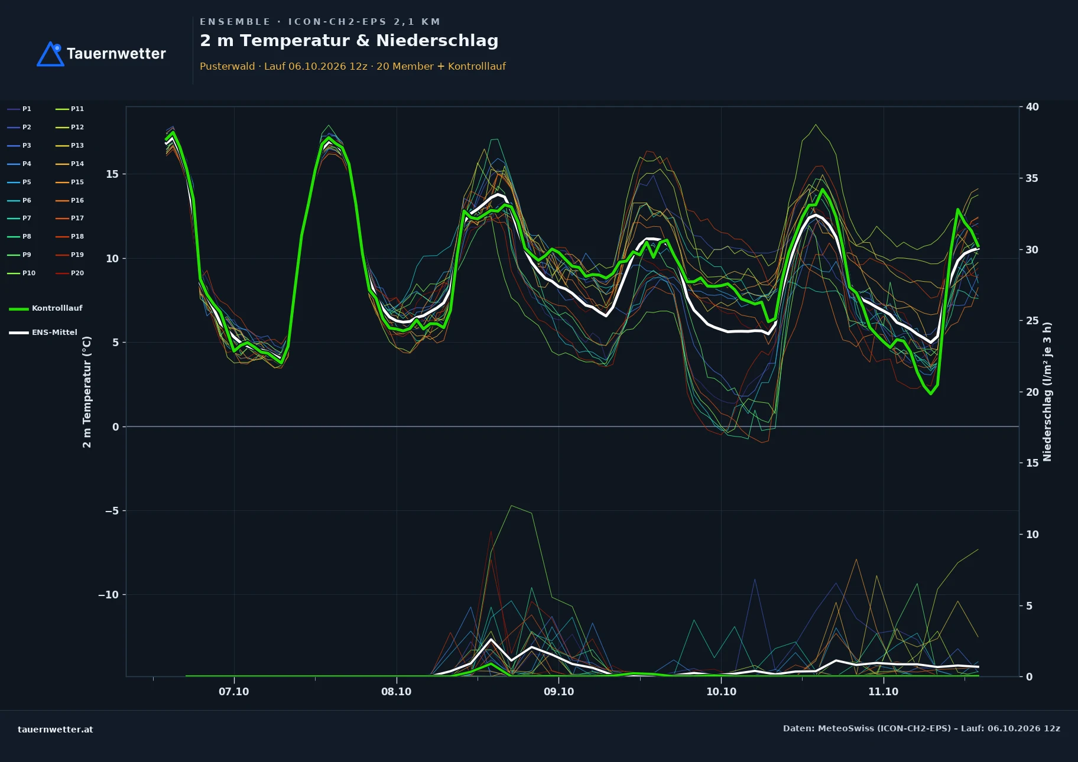Toggle the P3 legend entry
1078x762 pixels.
(20, 145)
